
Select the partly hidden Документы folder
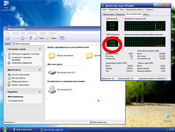click(x=89, y=56)
